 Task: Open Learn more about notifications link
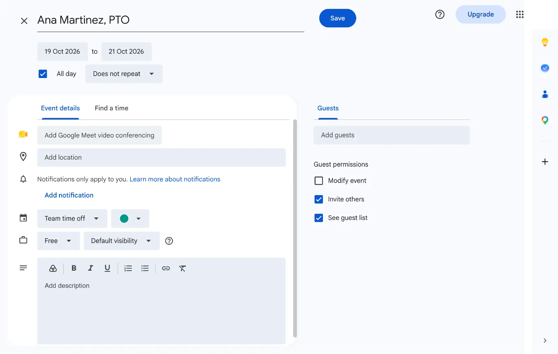click(175, 179)
